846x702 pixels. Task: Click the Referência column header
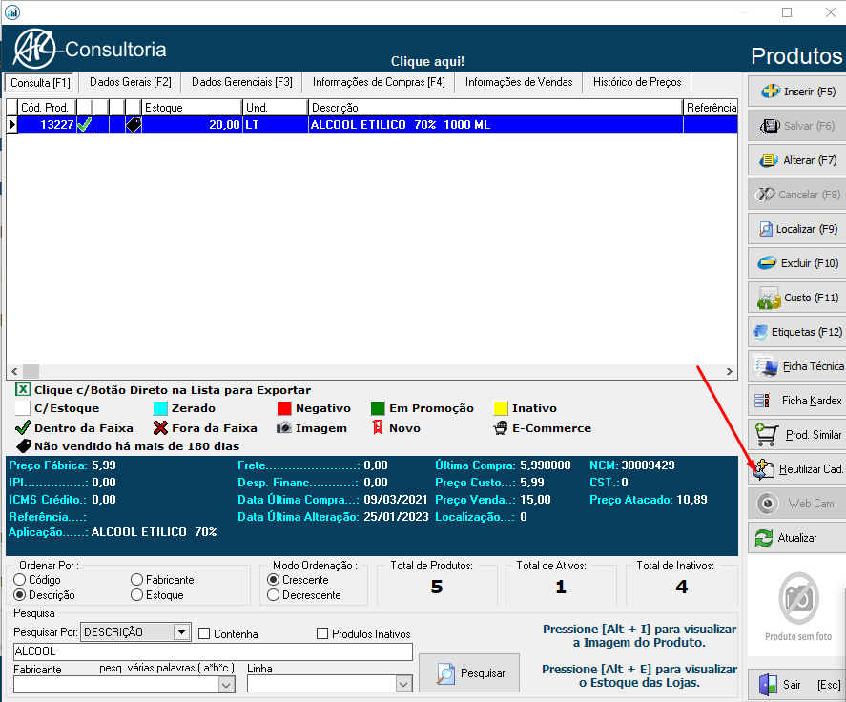click(711, 108)
